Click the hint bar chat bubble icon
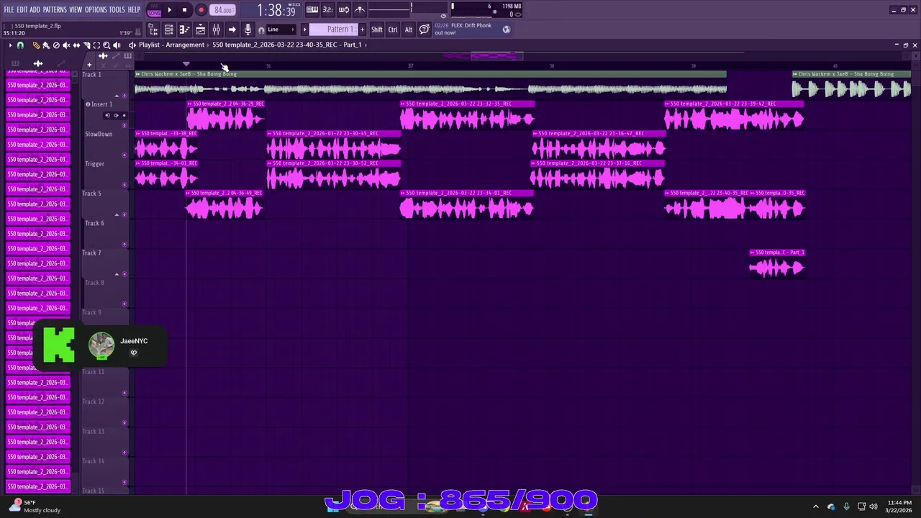Viewport: 921px width, 518px height. pyautogui.click(x=425, y=29)
